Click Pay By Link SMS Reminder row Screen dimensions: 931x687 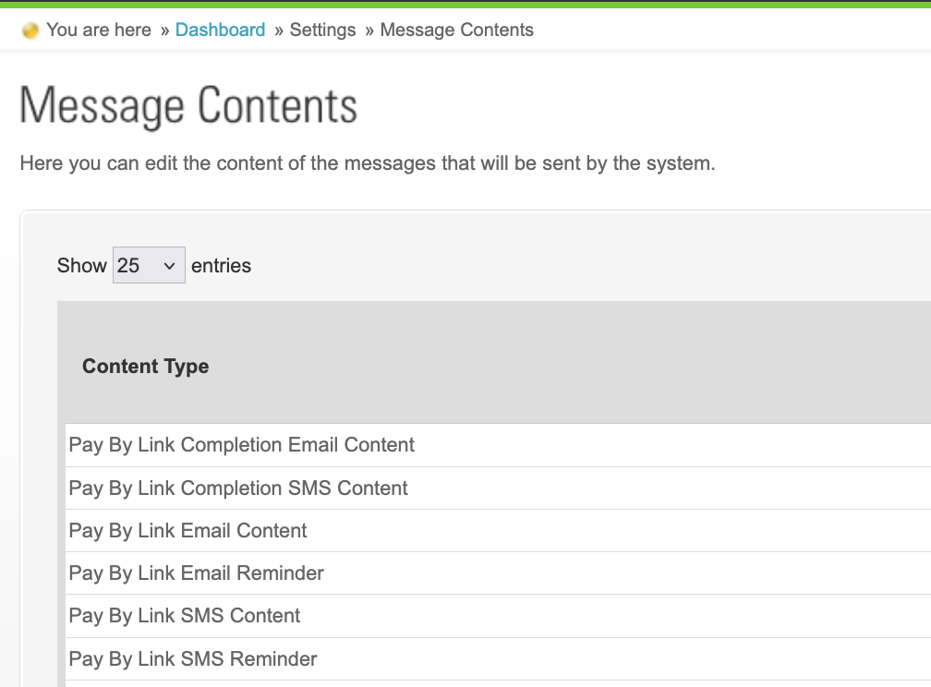193,659
